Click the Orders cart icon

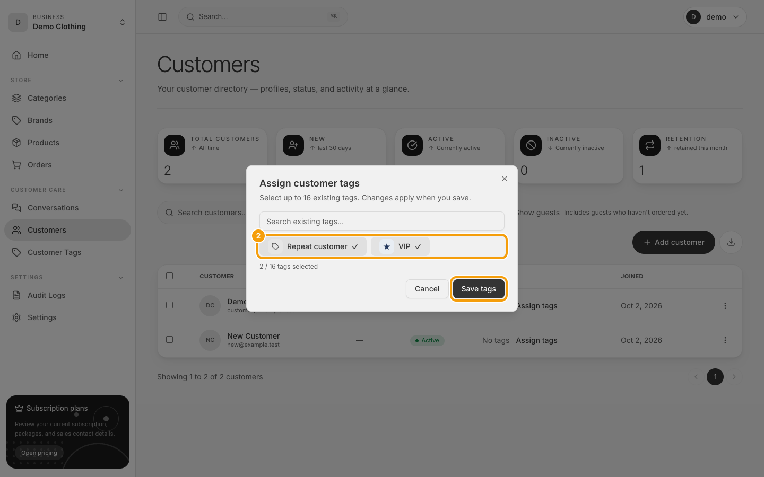click(16, 165)
